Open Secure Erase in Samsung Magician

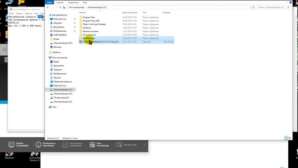(x=126, y=145)
